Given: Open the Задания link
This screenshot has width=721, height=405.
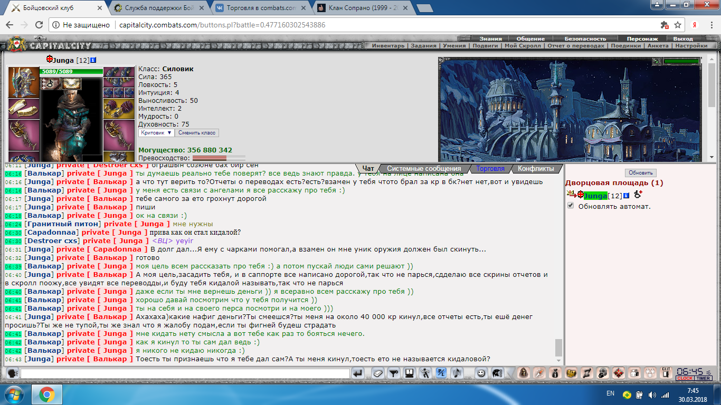Looking at the screenshot, I should [423, 46].
